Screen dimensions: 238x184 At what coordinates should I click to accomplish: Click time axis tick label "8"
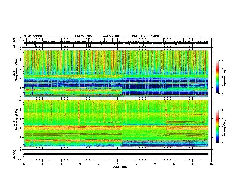[x=174, y=164]
